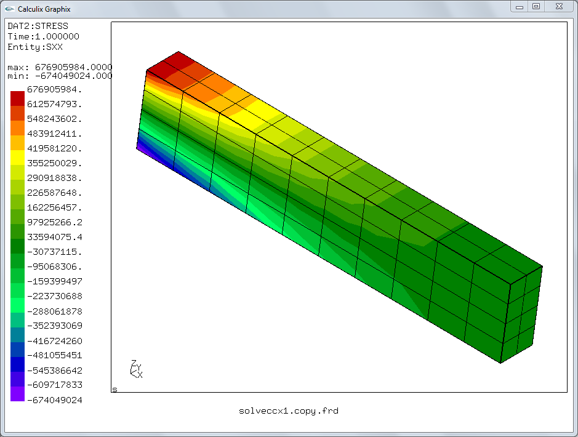Image resolution: width=578 pixels, height=437 pixels.
Task: Click legend value 97925266.2
Action: click(x=55, y=222)
